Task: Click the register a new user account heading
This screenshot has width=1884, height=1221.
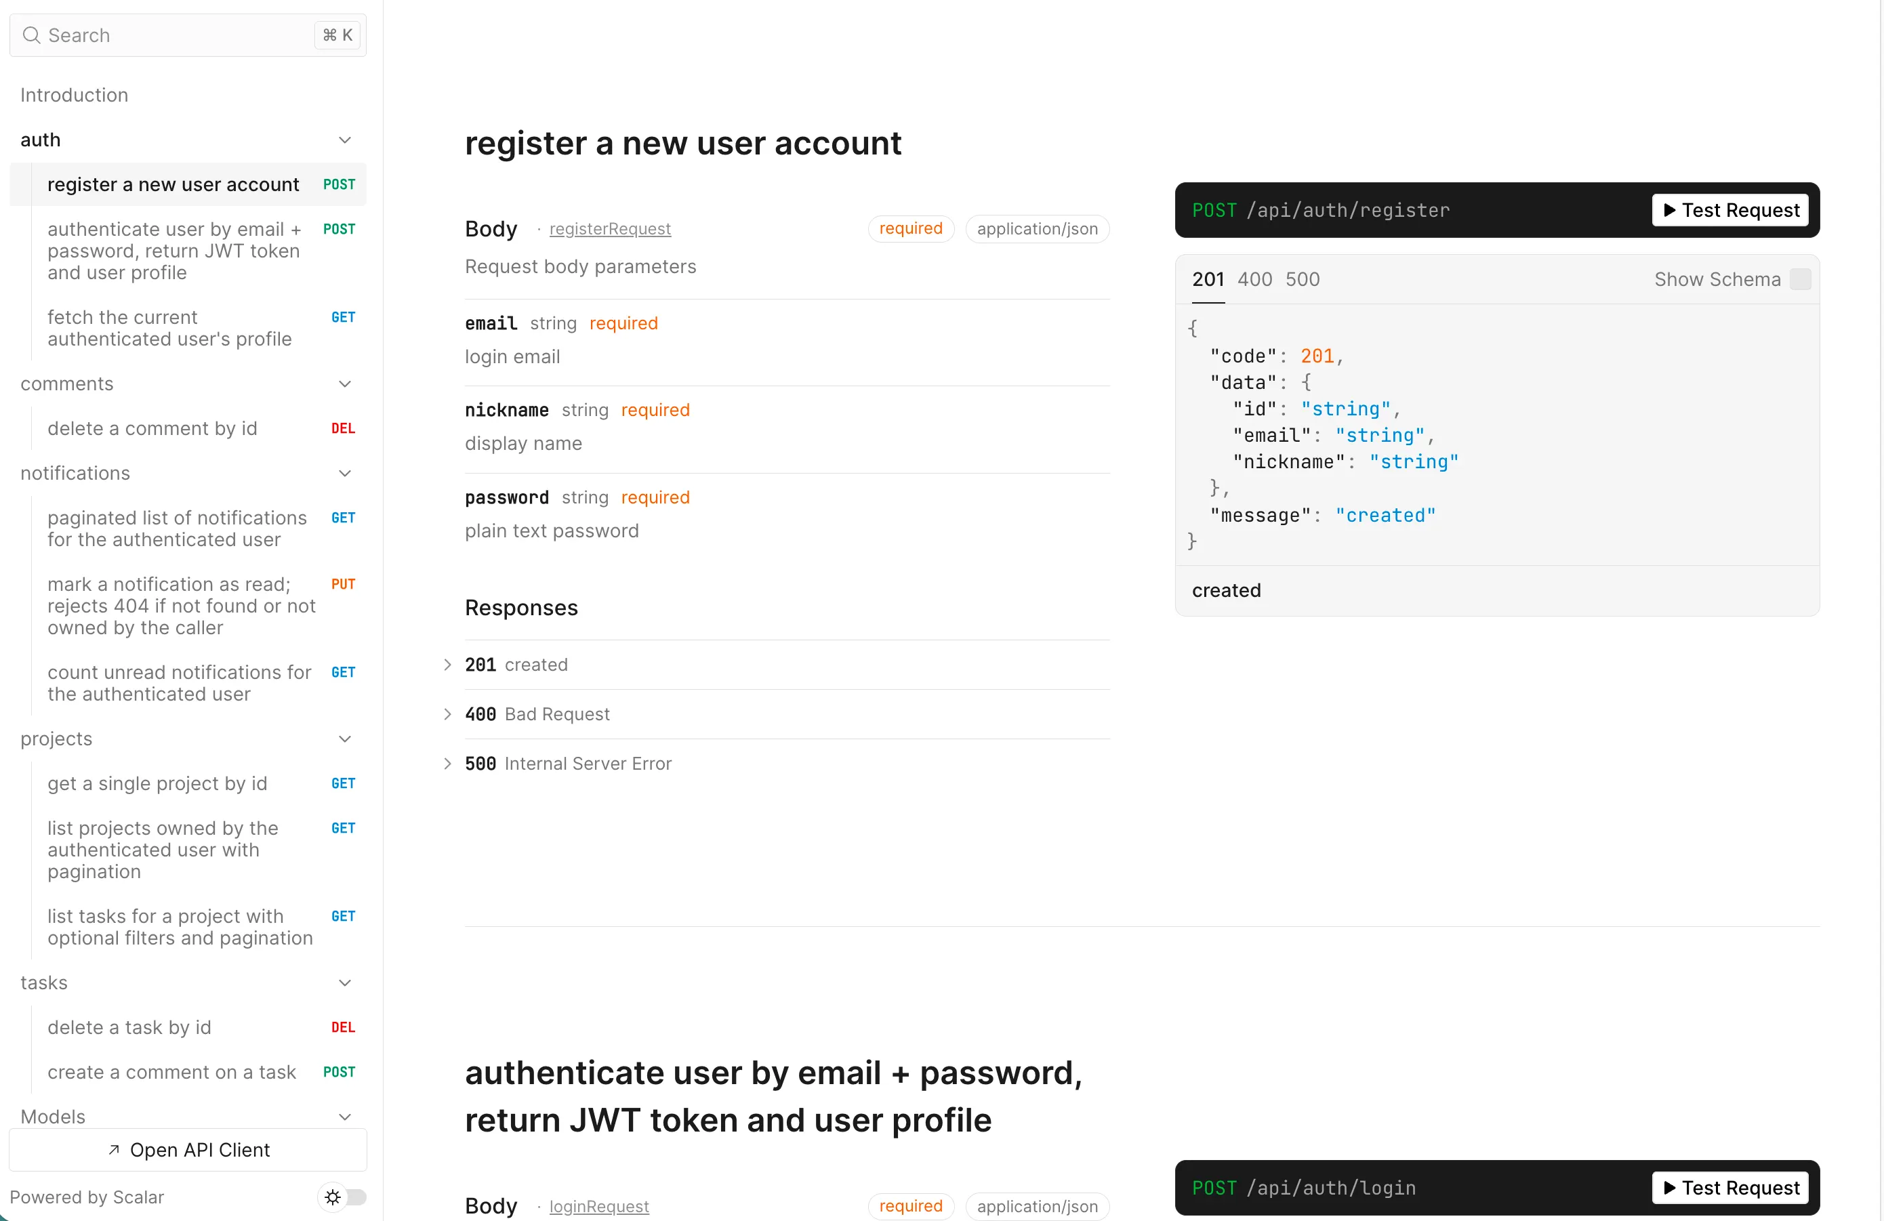Action: 682,143
